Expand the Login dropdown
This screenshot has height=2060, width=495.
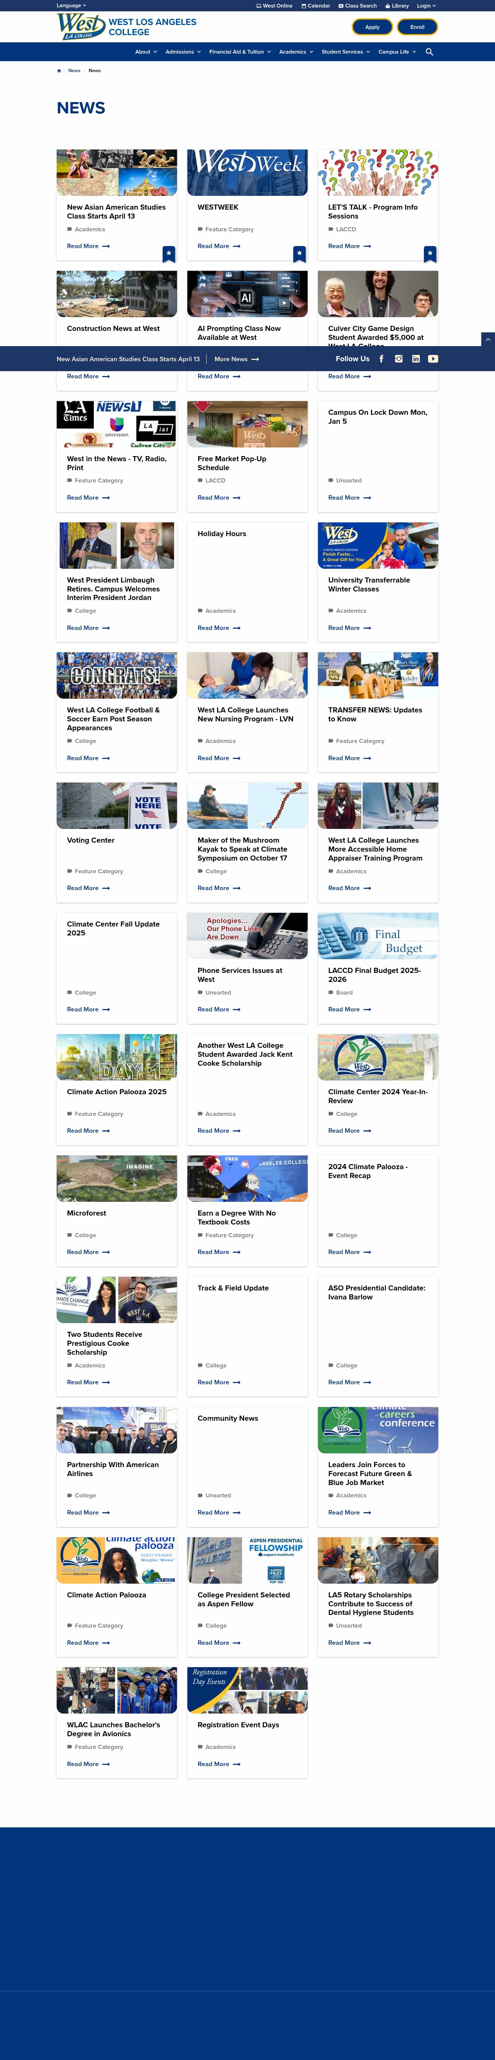point(426,5)
